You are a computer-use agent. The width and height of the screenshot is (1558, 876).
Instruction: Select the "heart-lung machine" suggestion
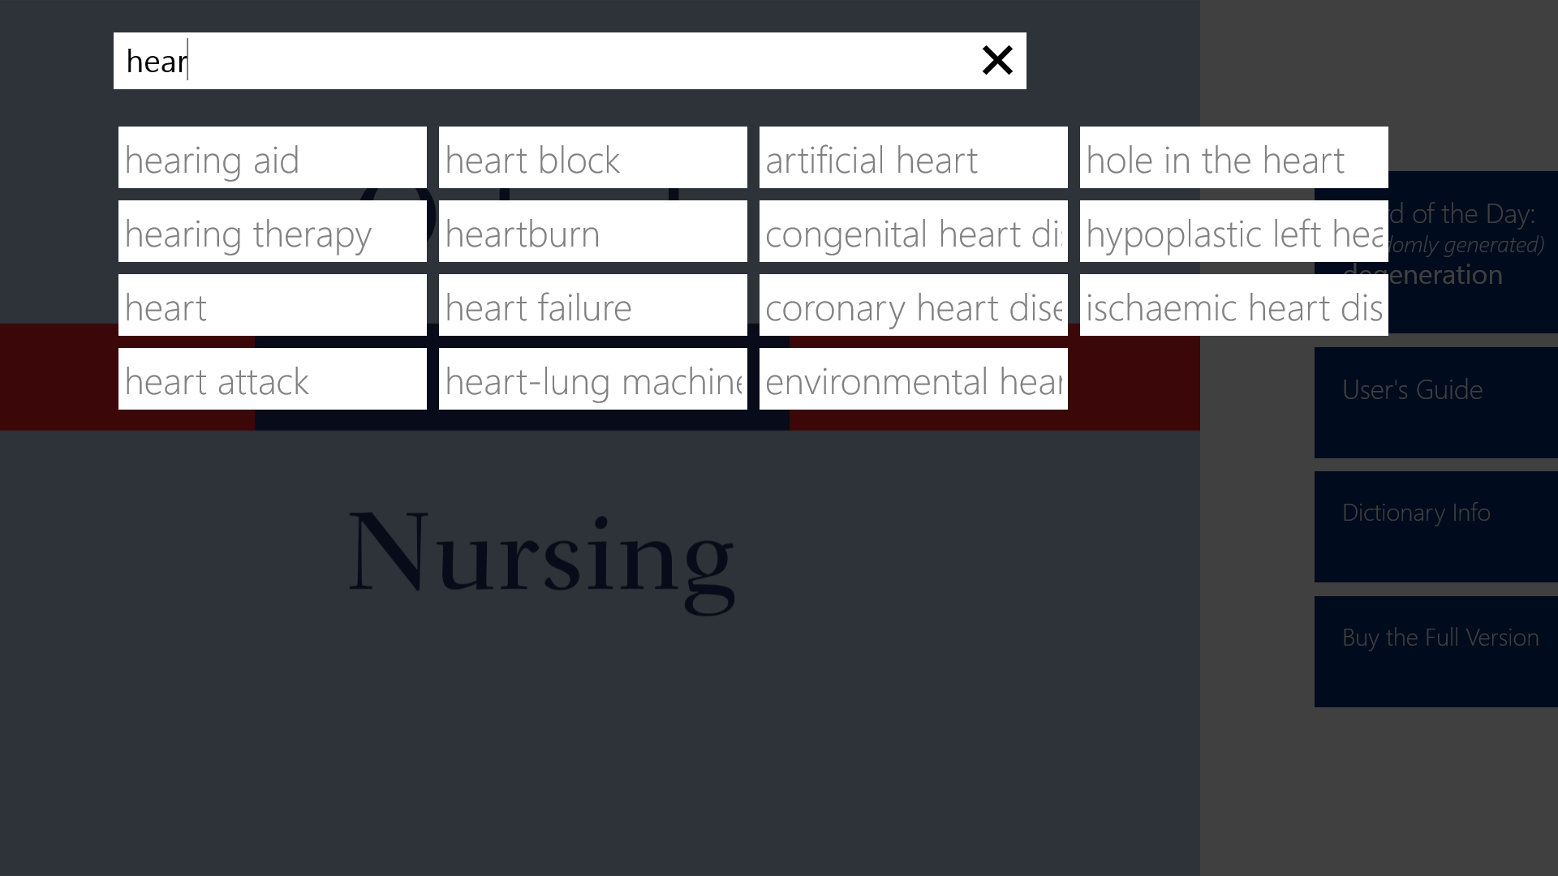coord(592,379)
